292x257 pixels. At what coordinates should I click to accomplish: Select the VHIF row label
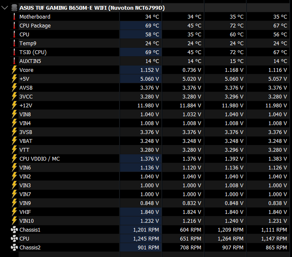tap(25, 212)
